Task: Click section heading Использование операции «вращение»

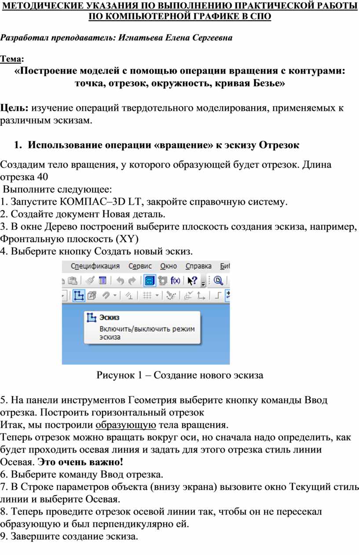Action: click(163, 145)
